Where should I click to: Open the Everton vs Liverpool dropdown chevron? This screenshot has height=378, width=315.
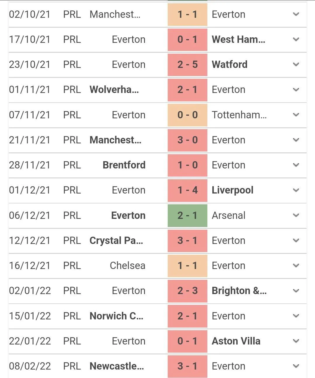pyautogui.click(x=296, y=190)
